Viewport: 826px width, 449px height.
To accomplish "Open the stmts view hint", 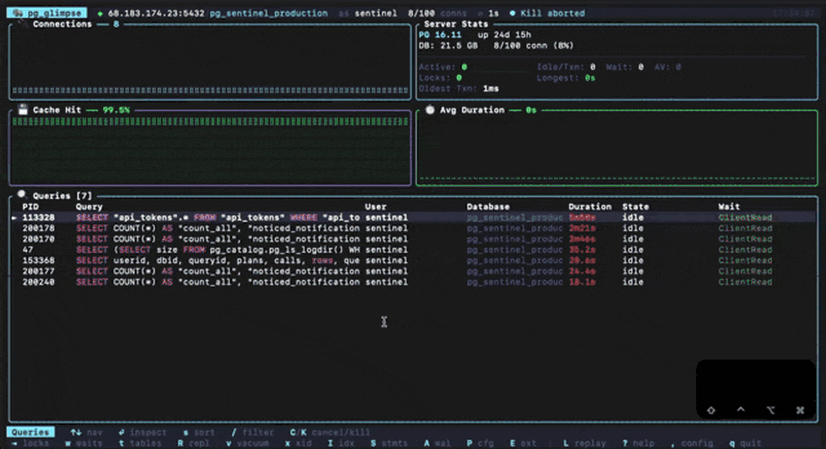I will 389,443.
